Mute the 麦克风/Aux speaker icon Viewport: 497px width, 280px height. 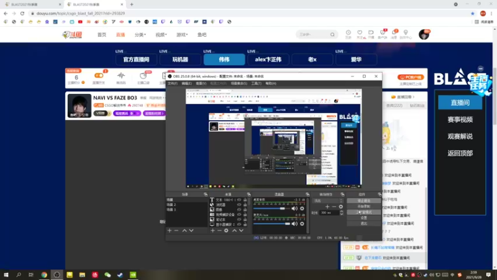294,224
